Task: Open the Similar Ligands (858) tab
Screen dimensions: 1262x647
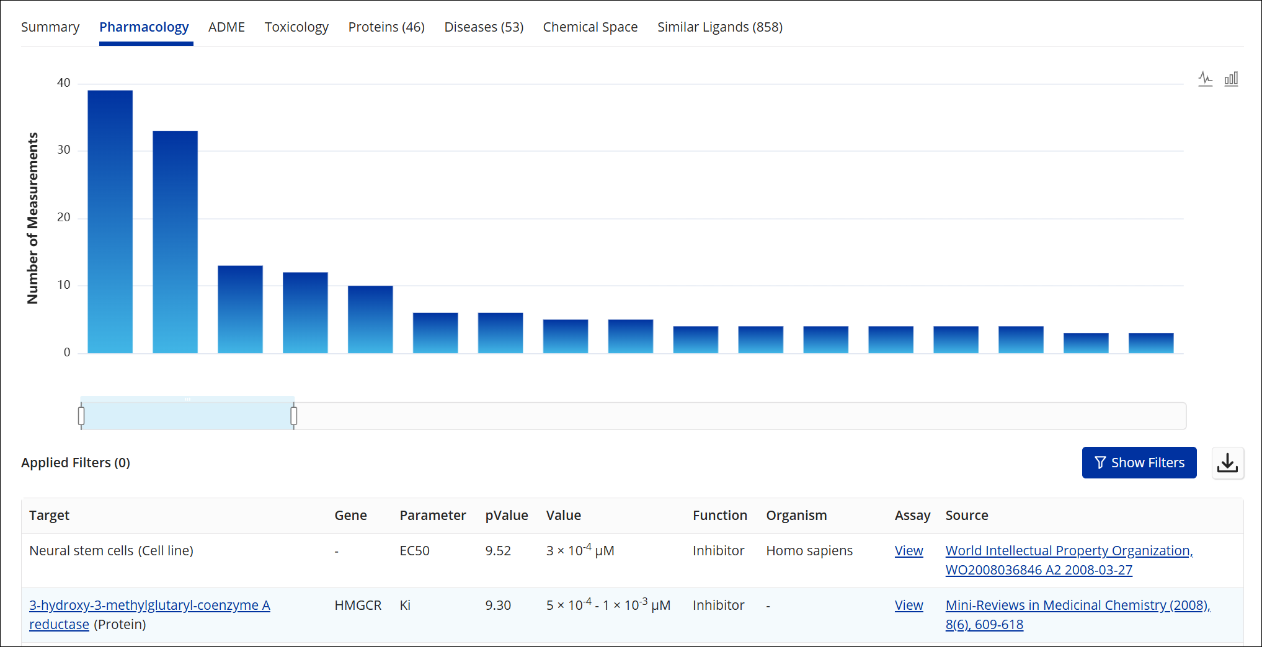Action: coord(720,27)
